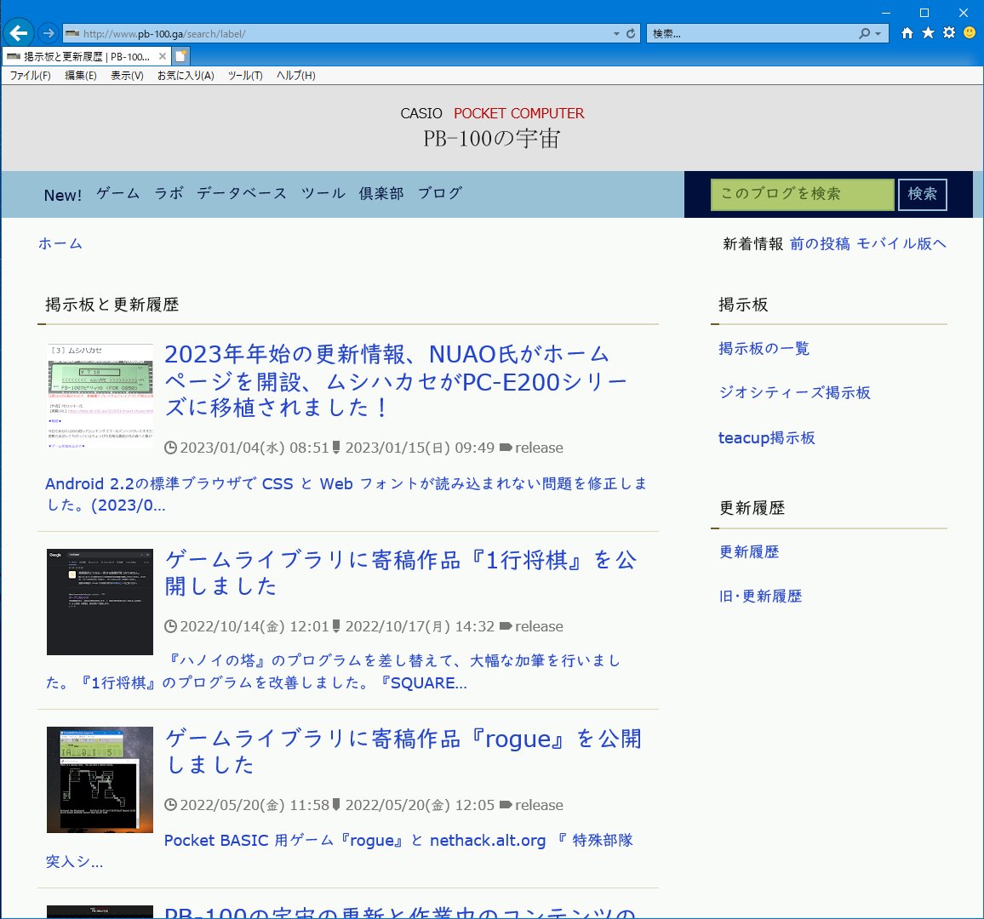Open the ヘルプ(H) menu
Image resolution: width=984 pixels, height=919 pixels.
point(295,75)
